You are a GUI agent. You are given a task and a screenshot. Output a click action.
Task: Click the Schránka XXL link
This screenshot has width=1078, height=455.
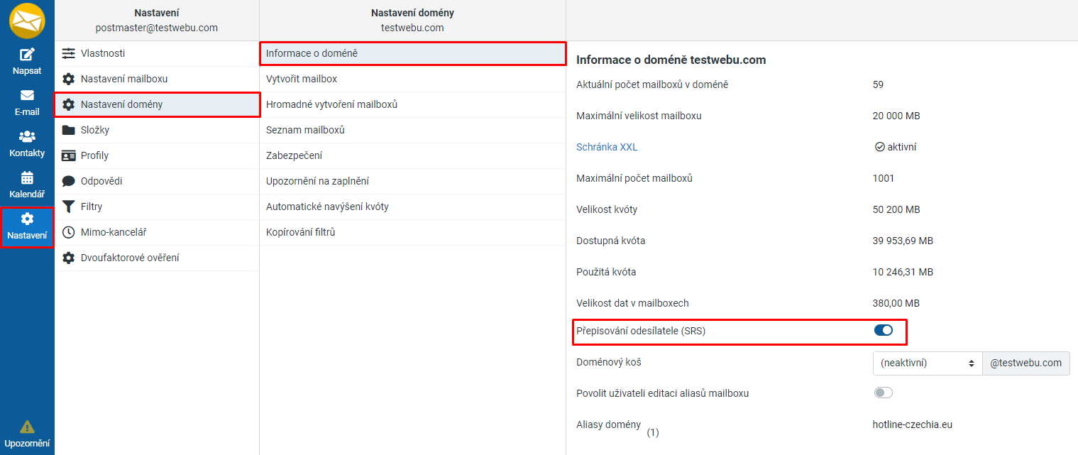tap(607, 147)
